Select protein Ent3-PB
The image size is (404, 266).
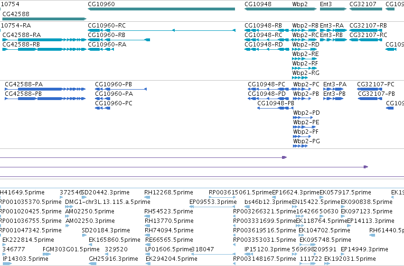pyautogui.click(x=334, y=94)
